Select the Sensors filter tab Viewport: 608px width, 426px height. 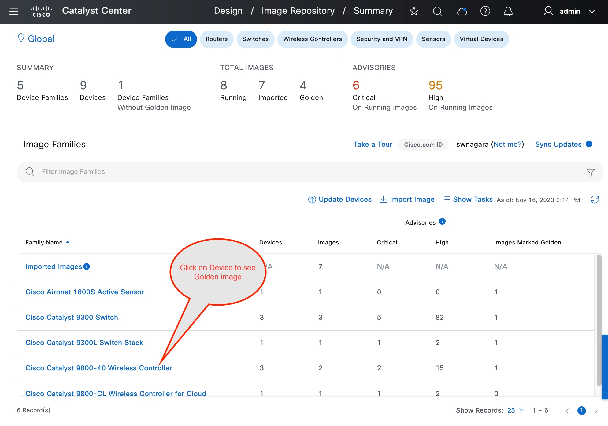tap(433, 39)
